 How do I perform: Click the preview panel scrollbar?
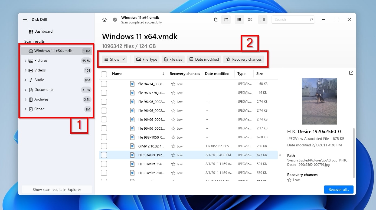click(x=354, y=153)
